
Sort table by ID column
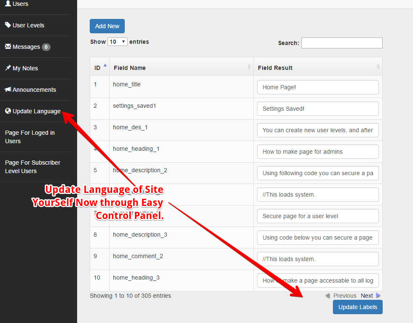pos(99,67)
